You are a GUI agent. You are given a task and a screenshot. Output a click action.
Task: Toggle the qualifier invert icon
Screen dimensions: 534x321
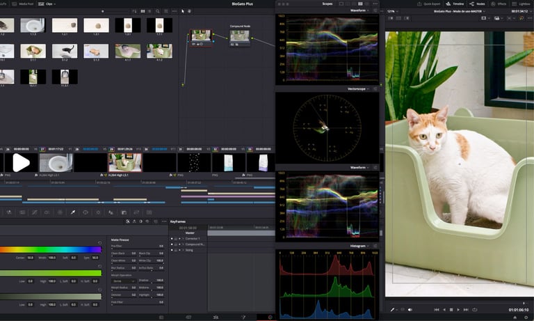pyautogui.click(x=140, y=221)
